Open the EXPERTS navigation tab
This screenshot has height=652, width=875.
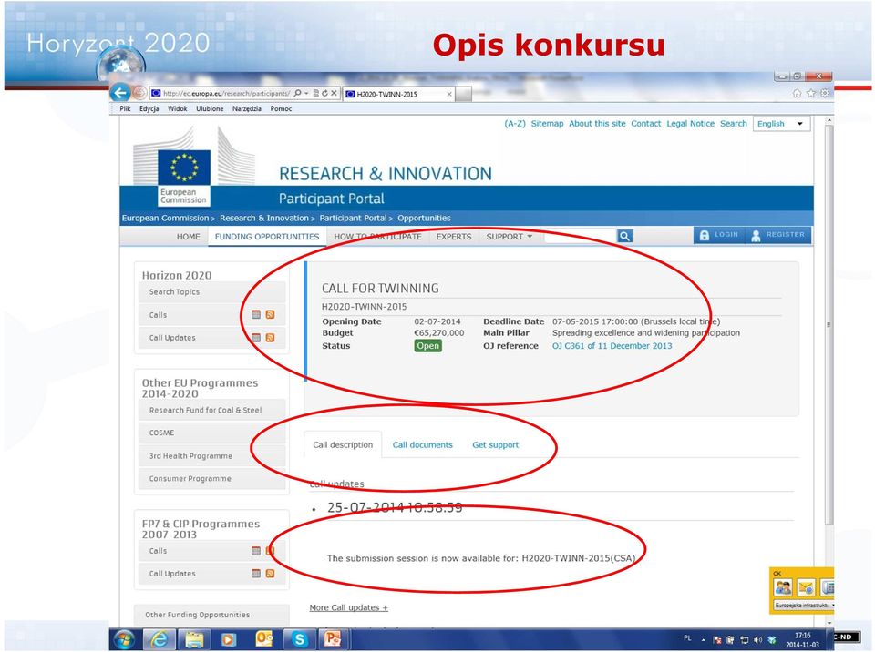point(454,237)
